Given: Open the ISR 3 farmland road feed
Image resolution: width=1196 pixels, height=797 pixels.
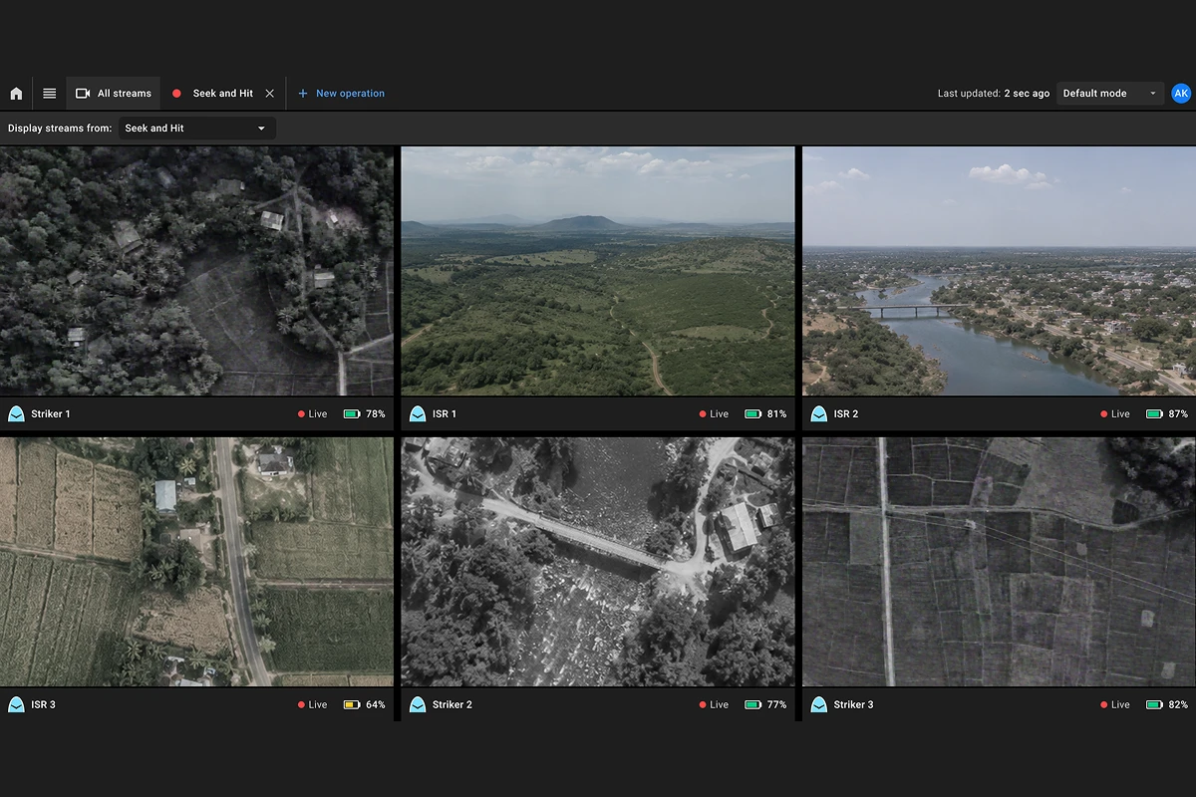Looking at the screenshot, I should tap(196, 562).
